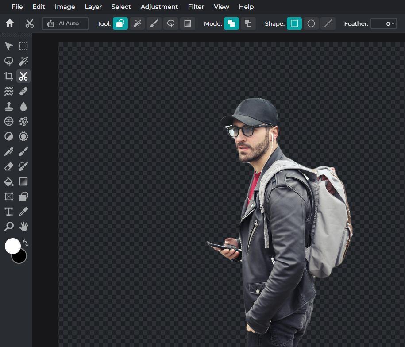Swap foreground and background colors
The width and height of the screenshot is (405, 347).
pos(26,243)
